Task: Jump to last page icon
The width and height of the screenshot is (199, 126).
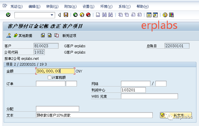Action: [140, 15]
